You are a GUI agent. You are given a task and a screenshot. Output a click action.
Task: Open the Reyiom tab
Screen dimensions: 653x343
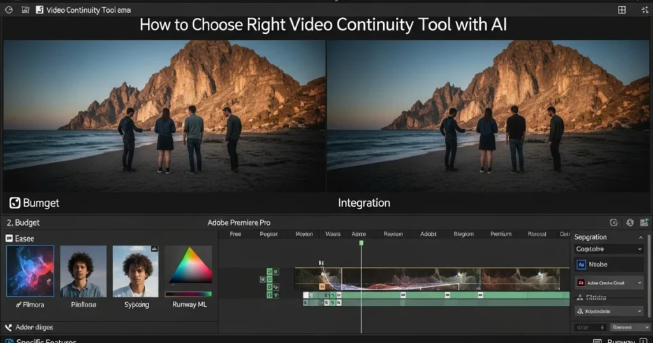coord(393,234)
